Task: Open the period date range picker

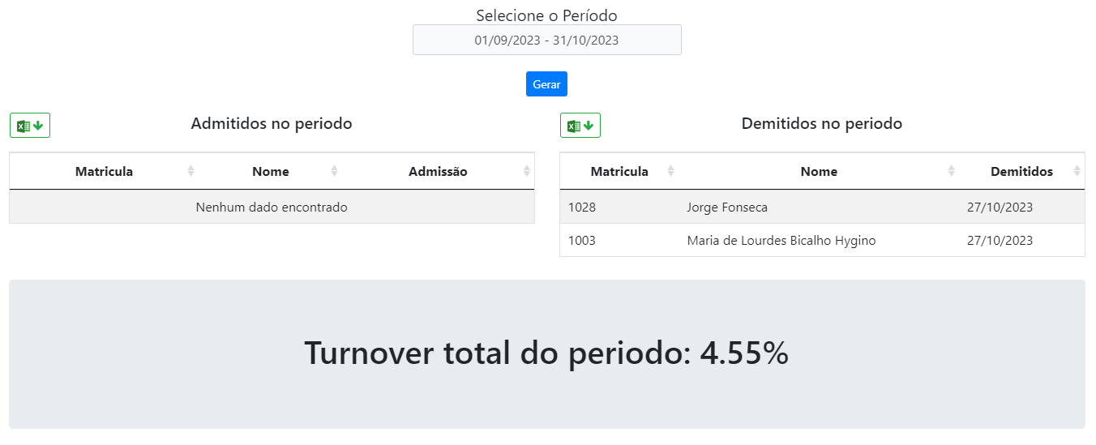Action: [x=547, y=40]
